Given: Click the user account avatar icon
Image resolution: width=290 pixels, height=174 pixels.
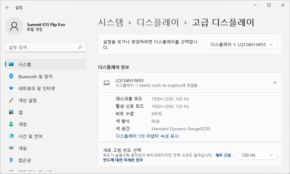Looking at the screenshot, I should click(15, 27).
